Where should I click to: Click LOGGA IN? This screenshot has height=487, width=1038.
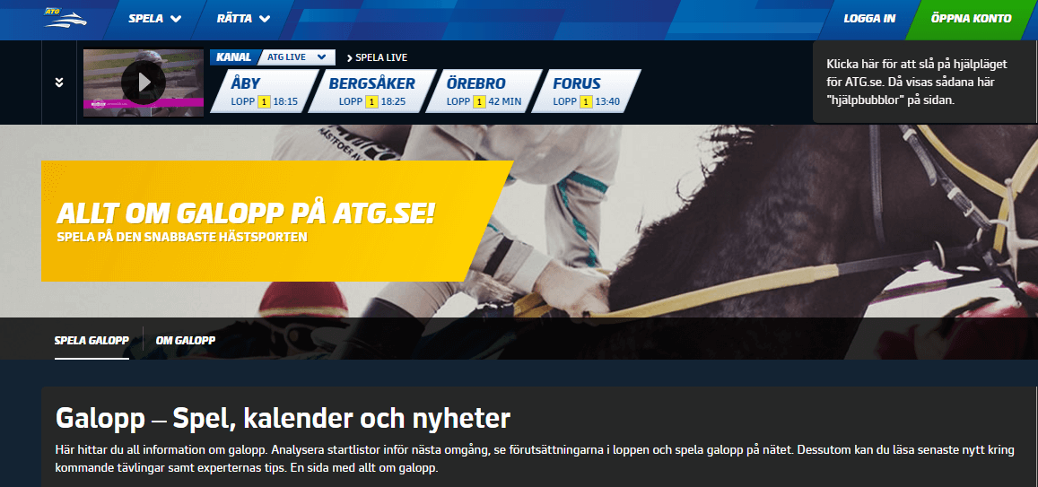pyautogui.click(x=869, y=19)
